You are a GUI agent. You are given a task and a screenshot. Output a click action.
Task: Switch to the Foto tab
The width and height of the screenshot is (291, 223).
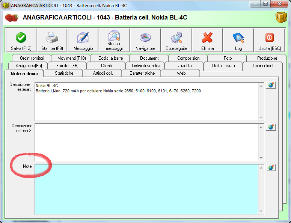pos(228,58)
